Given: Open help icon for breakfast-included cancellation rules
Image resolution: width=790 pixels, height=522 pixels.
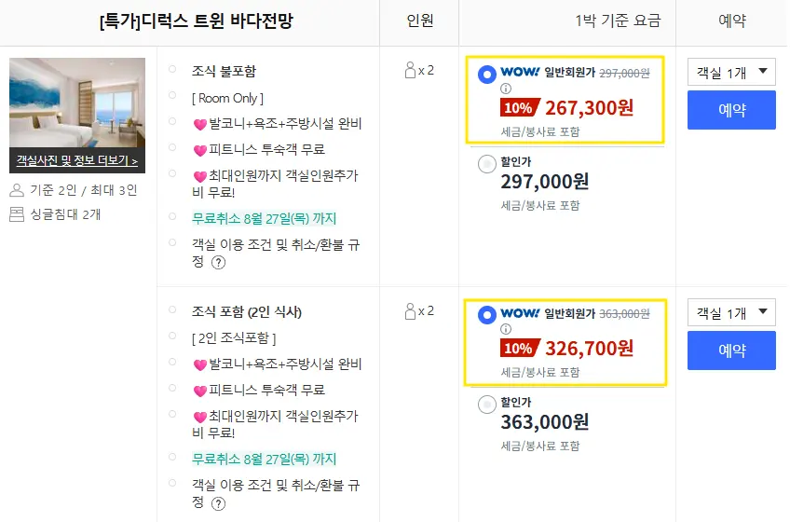Looking at the screenshot, I should (218, 503).
